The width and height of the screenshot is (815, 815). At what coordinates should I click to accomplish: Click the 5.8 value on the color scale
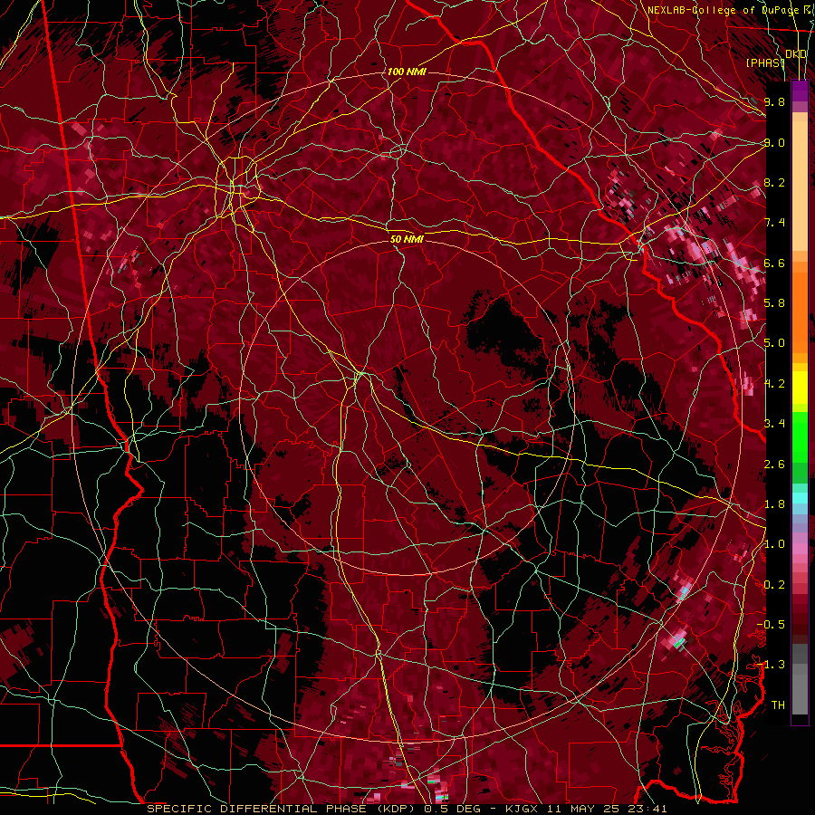pyautogui.click(x=775, y=303)
